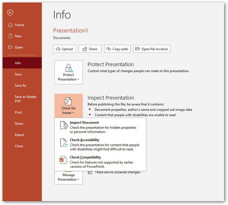The height and width of the screenshot is (205, 228).
Task: Click the New document icon
Action: [10, 36]
